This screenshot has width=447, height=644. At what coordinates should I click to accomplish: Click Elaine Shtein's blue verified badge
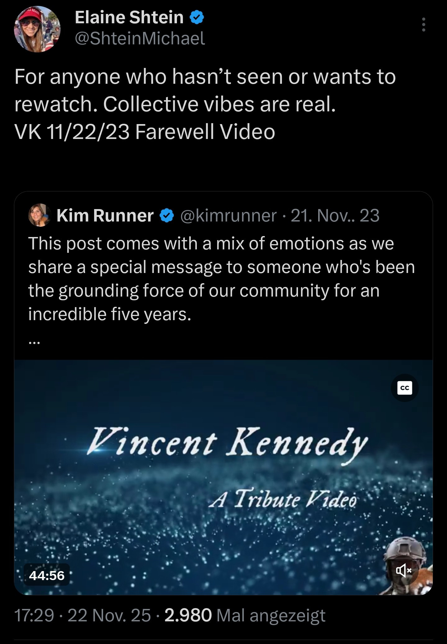pos(196,17)
